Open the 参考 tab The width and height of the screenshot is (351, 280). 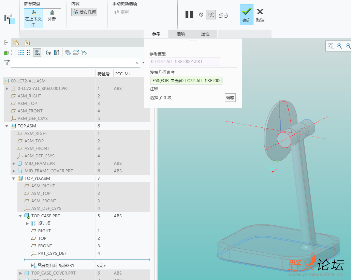coord(156,34)
